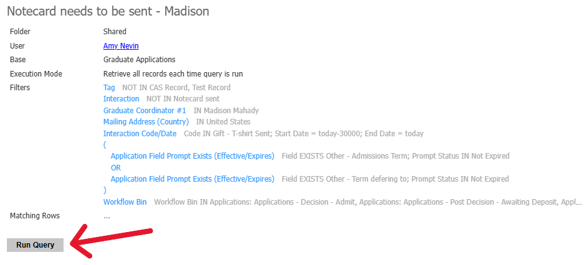Open the Admissions Term prompt filter link
Screen dimensions: 588x265
click(x=192, y=156)
